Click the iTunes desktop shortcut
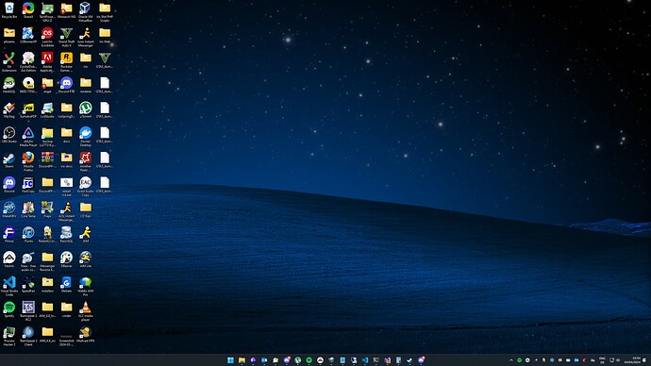The image size is (651, 366). click(28, 235)
